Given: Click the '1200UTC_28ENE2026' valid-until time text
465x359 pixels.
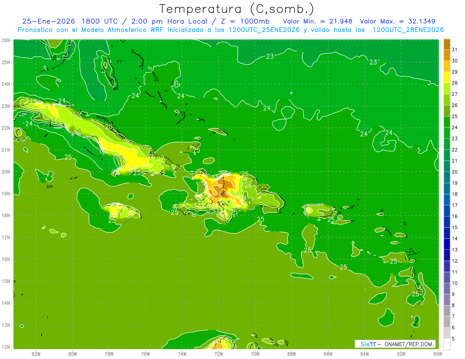Looking at the screenshot, I should [x=408, y=30].
